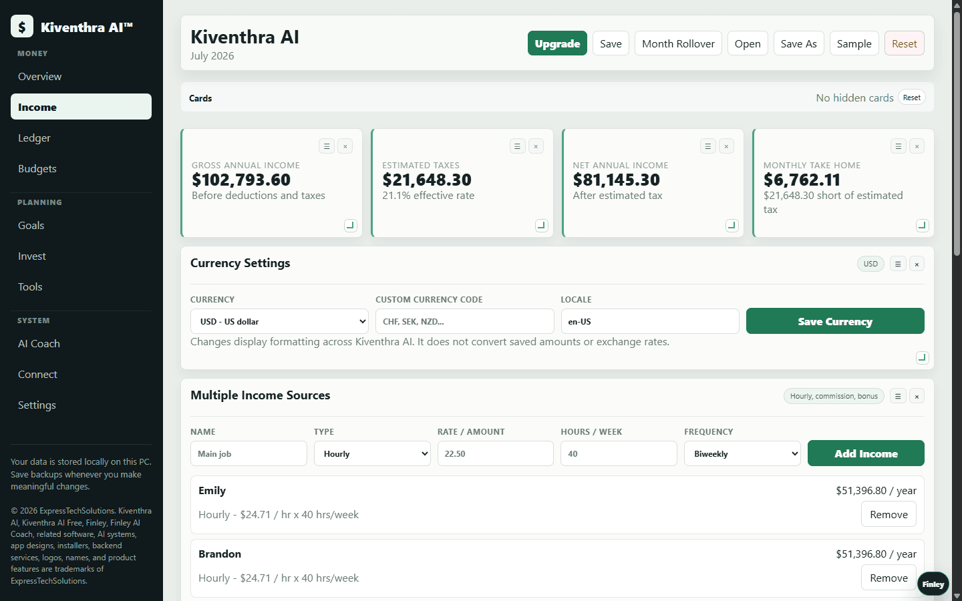
Task: Open Multiple Income Sources panel menu icon
Action: click(x=898, y=396)
